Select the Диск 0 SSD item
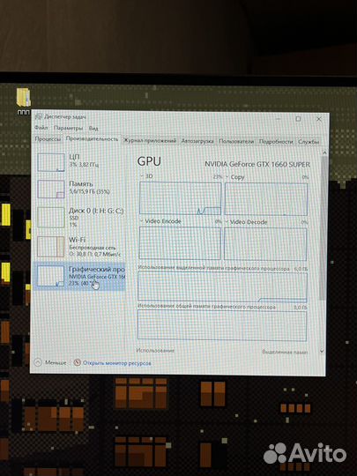Viewport: 357px width, 476px height. (78, 217)
